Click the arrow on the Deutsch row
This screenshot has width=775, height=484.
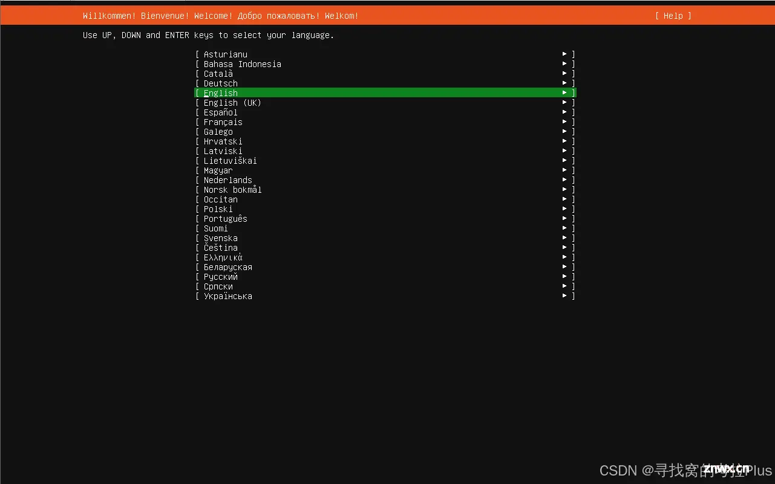[x=564, y=83]
